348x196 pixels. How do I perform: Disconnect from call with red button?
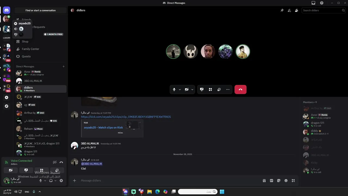[241, 90]
